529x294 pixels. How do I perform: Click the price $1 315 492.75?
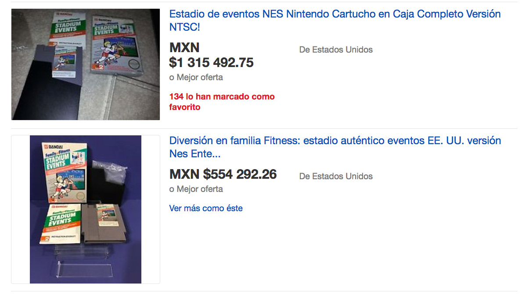pyautogui.click(x=212, y=63)
